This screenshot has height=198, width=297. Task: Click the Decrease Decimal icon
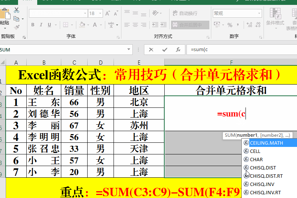[258, 25]
